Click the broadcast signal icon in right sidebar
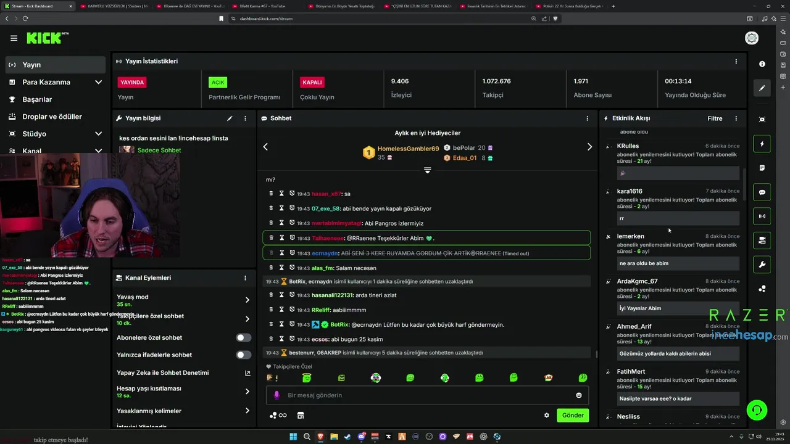This screenshot has height=444, width=790. point(762,216)
